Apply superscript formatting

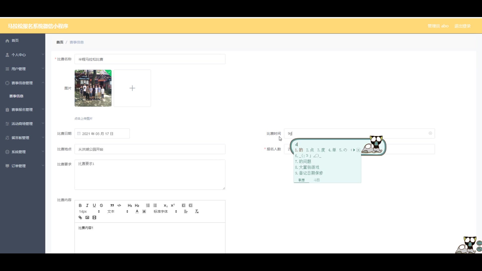click(173, 206)
